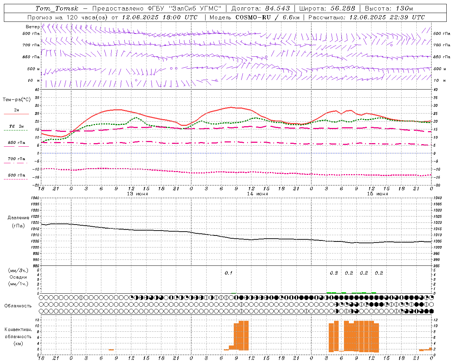Click the "Осадки" precipitation label

click(x=18, y=277)
